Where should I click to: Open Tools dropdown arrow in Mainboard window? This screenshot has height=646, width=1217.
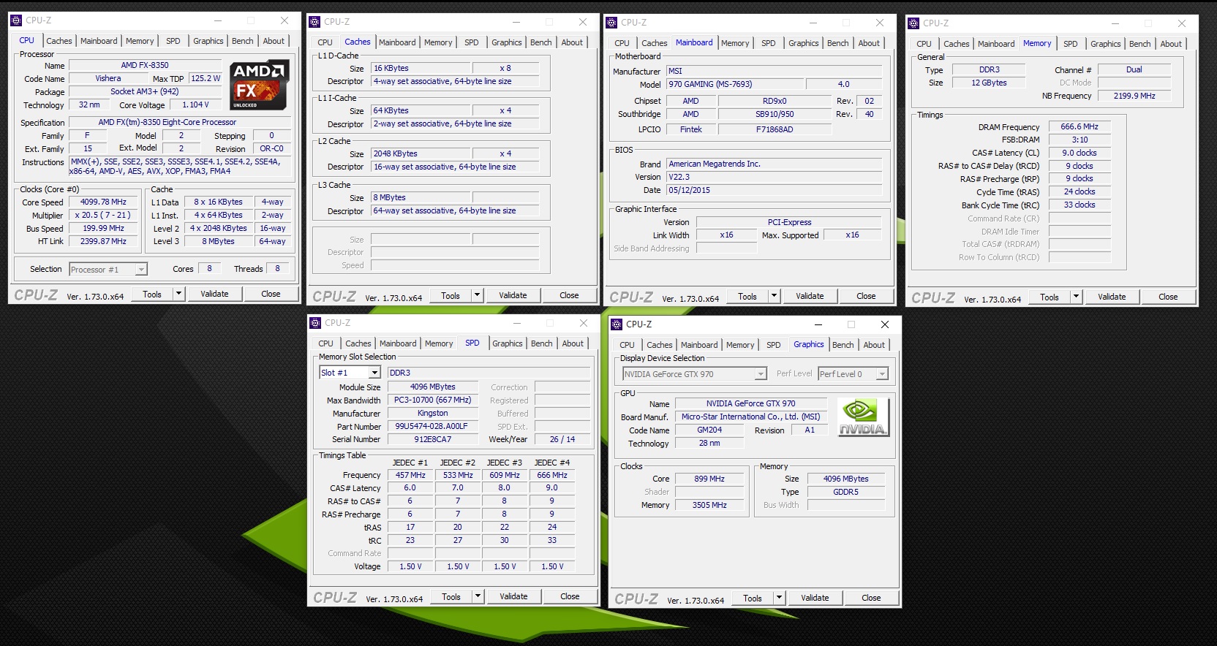click(774, 296)
